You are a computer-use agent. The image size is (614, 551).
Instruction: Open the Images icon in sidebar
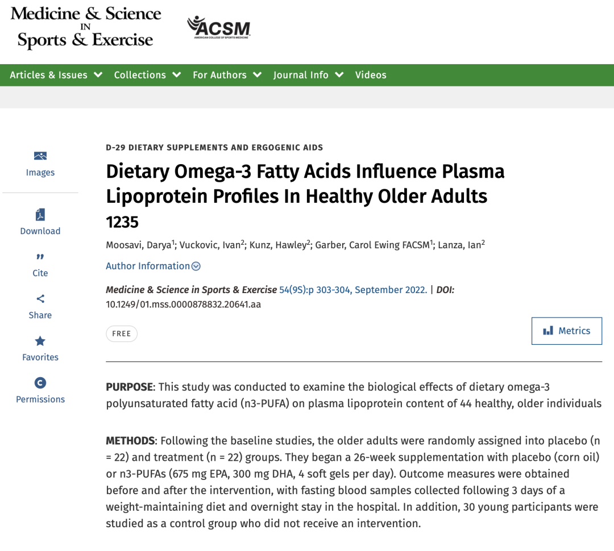[x=40, y=156]
